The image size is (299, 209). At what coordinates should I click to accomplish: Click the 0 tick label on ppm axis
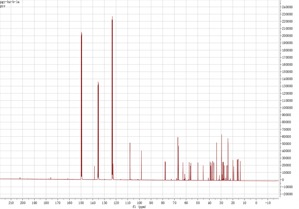(256, 203)
